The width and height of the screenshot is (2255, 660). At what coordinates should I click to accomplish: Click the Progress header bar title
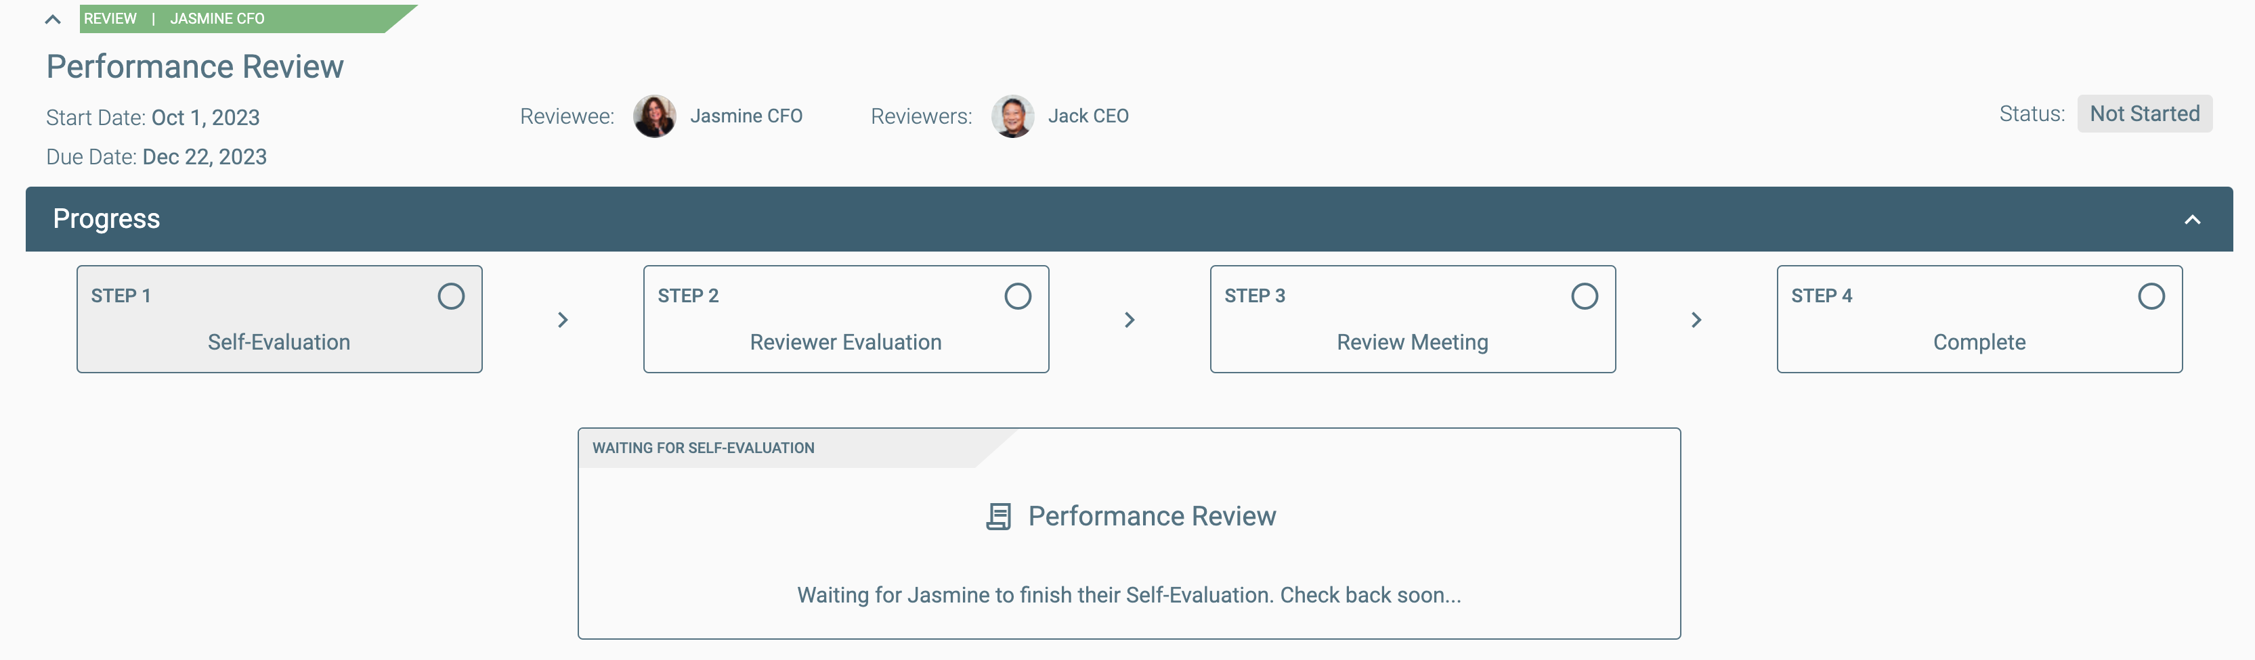click(106, 218)
